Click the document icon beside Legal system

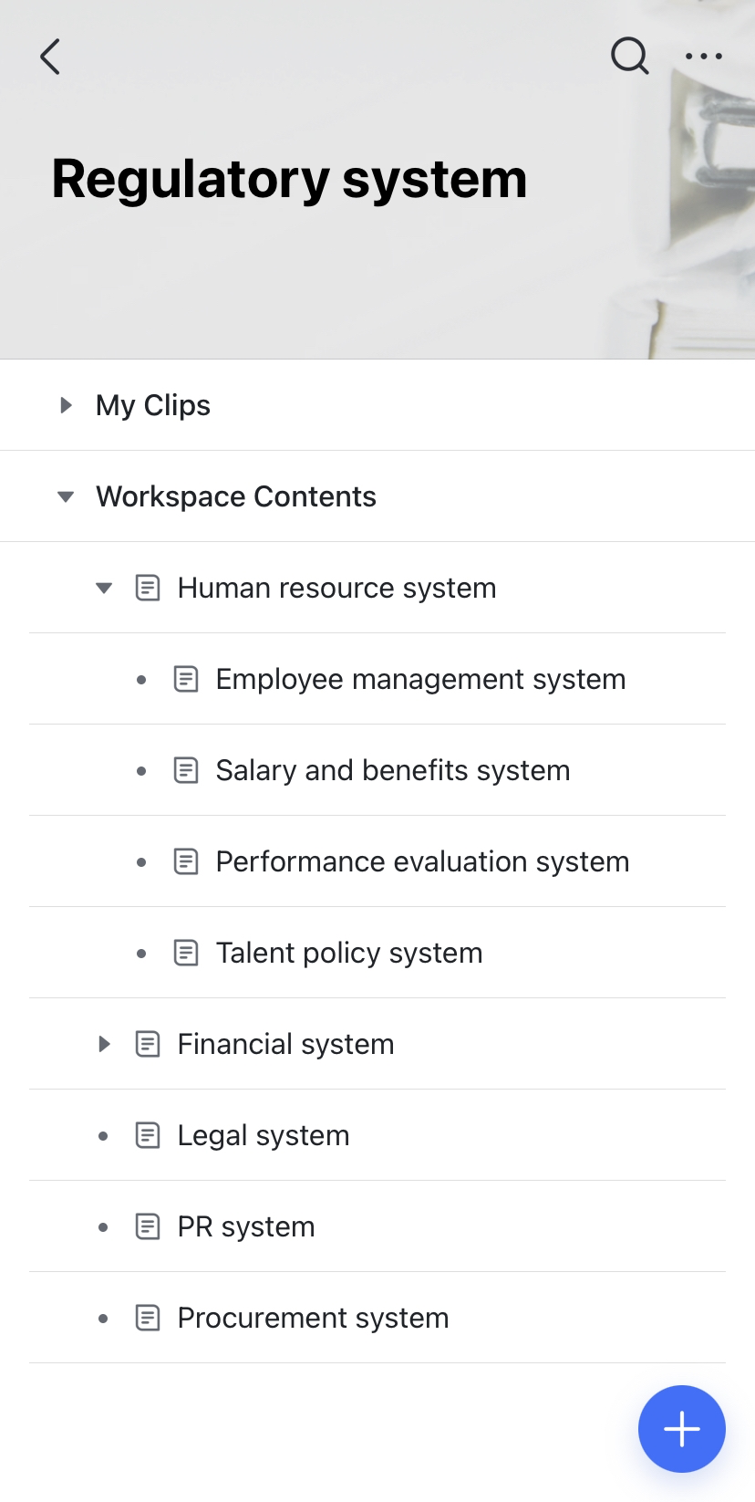click(x=148, y=1135)
